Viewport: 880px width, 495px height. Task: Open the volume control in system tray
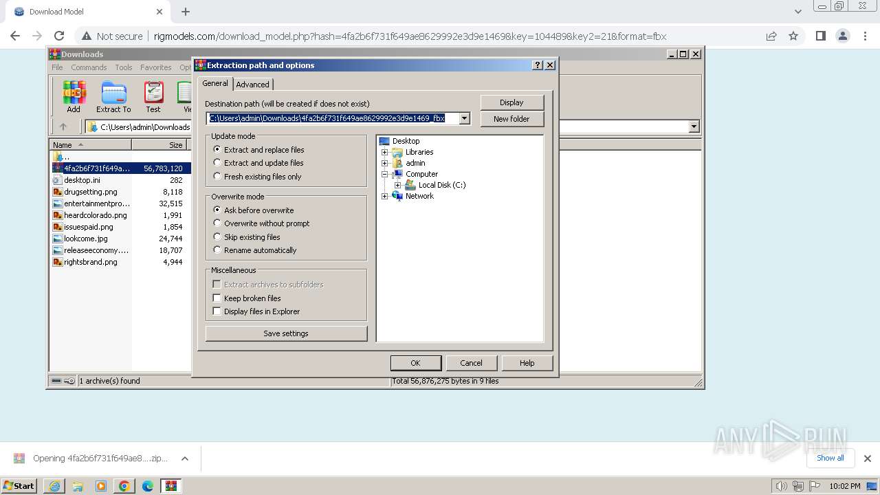(781, 486)
